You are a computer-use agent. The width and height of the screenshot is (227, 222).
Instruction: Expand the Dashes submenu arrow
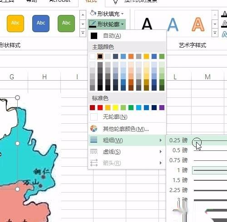click(161, 151)
